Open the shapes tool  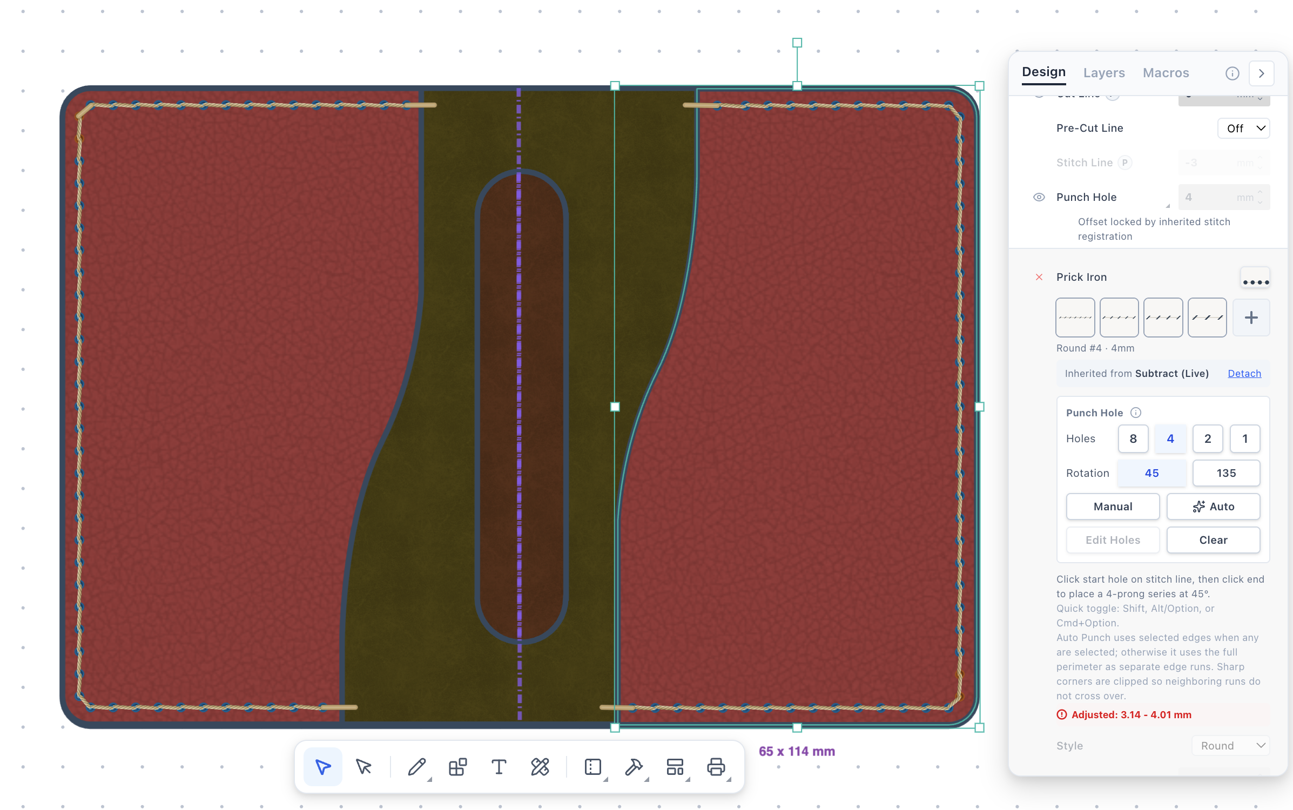[457, 766]
